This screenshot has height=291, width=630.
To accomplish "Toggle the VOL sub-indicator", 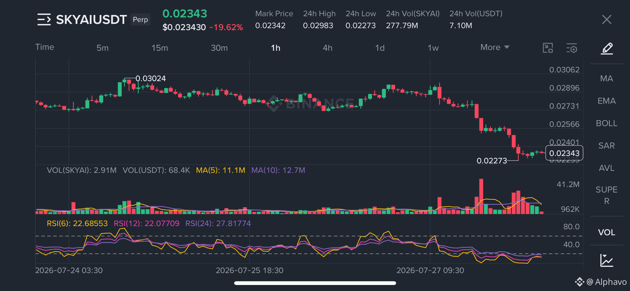I will pos(607,232).
